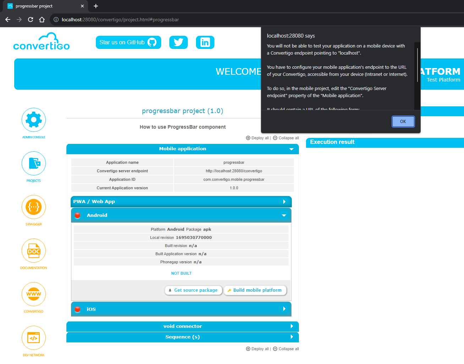
Task: View site information icon in address bar
Action: pyautogui.click(x=56, y=19)
